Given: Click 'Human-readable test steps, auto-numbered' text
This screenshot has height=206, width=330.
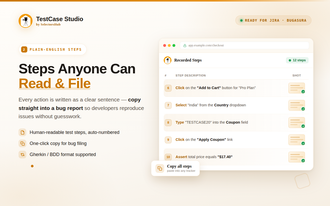Looking at the screenshot, I should [x=75, y=132].
